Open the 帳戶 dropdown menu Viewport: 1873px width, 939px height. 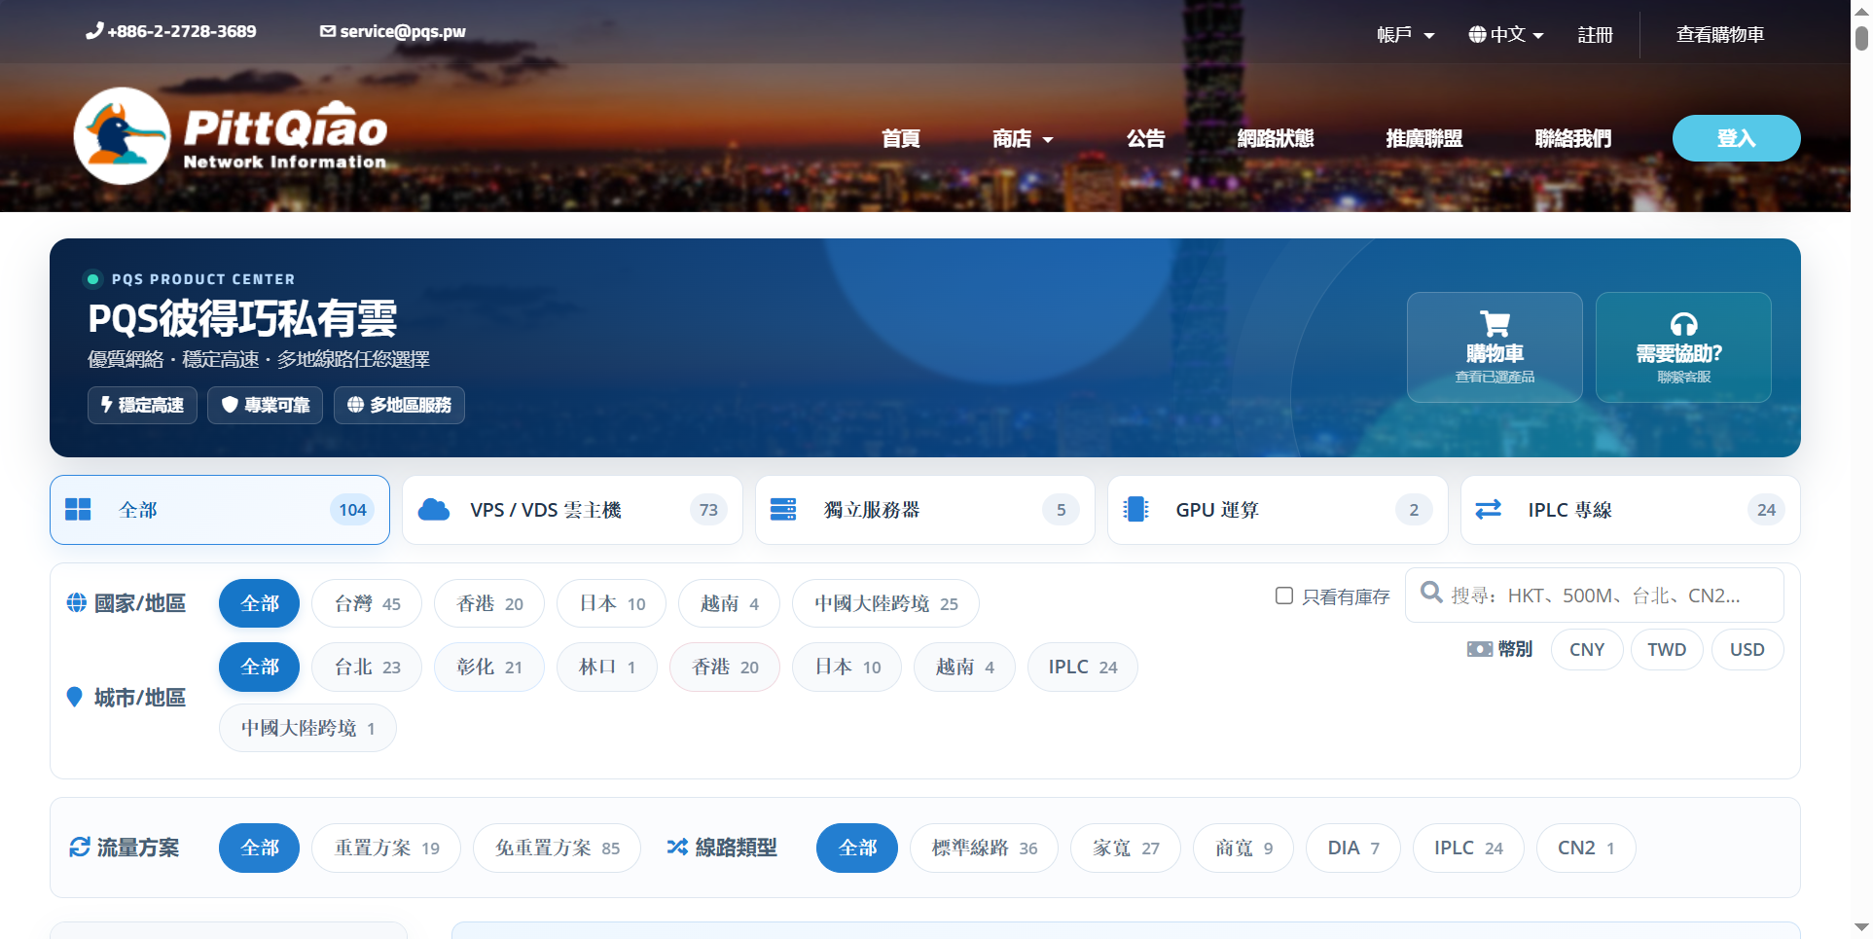1406,35
